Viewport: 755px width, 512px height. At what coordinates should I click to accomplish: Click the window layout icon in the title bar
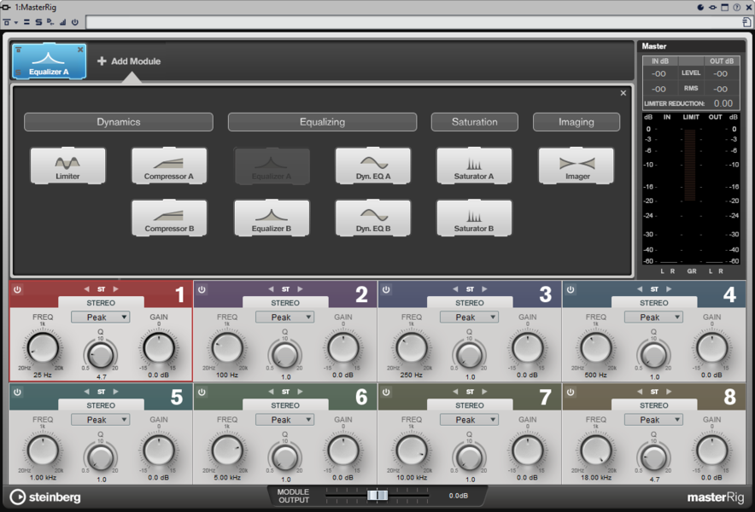tap(724, 7)
